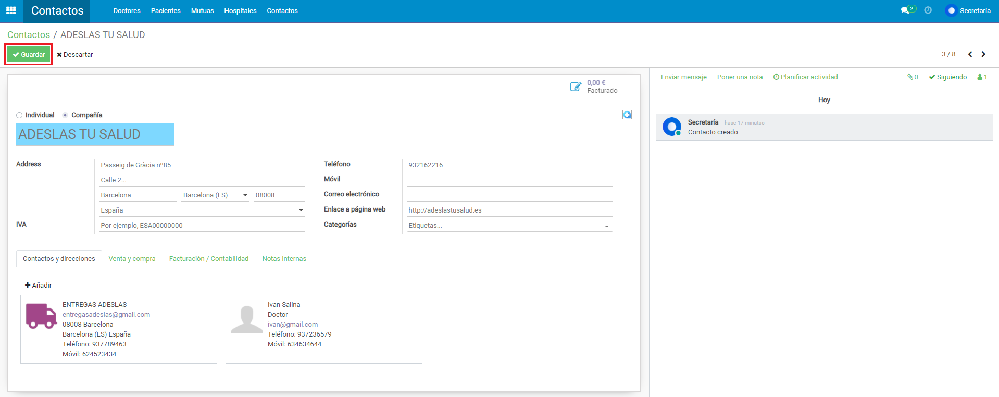
Task: Click the contact image upload icon
Action: 627,115
